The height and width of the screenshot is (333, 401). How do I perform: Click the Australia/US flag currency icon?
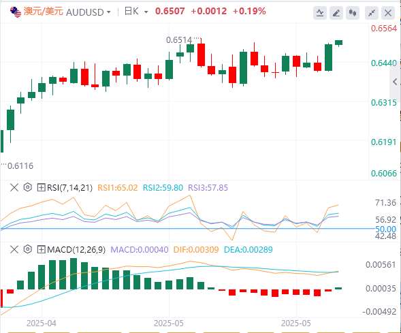tap(16, 12)
